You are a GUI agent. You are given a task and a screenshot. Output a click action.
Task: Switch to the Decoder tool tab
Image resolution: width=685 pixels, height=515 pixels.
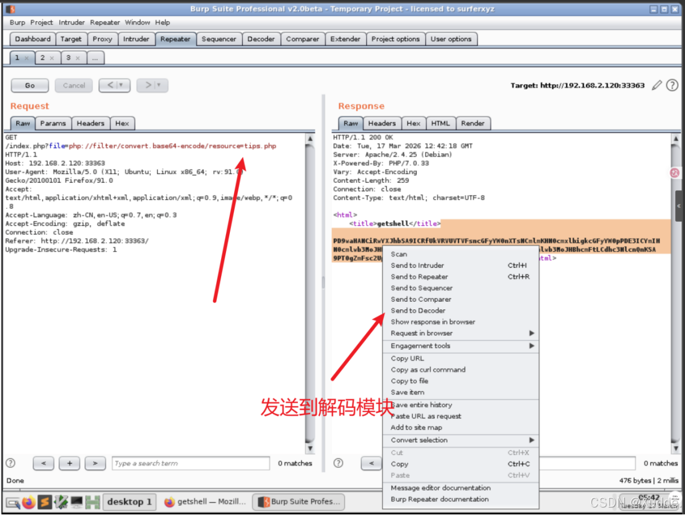click(261, 39)
